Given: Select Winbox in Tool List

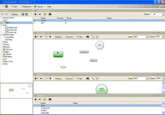Looking at the screenshot, I should pyautogui.click(x=97, y=110).
